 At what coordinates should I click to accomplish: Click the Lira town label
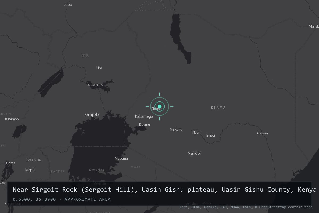[99, 68]
